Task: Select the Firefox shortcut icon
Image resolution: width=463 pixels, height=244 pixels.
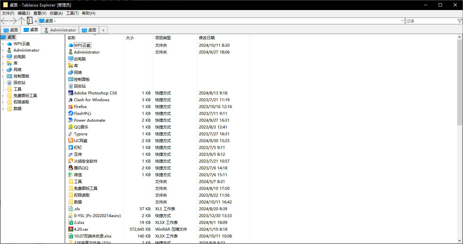Action: (x=71, y=107)
